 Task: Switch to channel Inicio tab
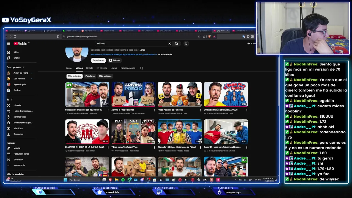click(68, 68)
